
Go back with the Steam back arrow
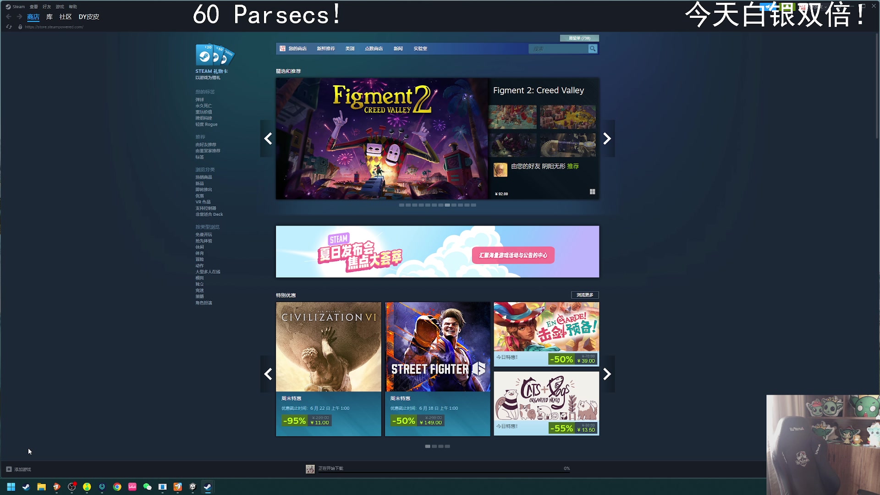point(9,16)
